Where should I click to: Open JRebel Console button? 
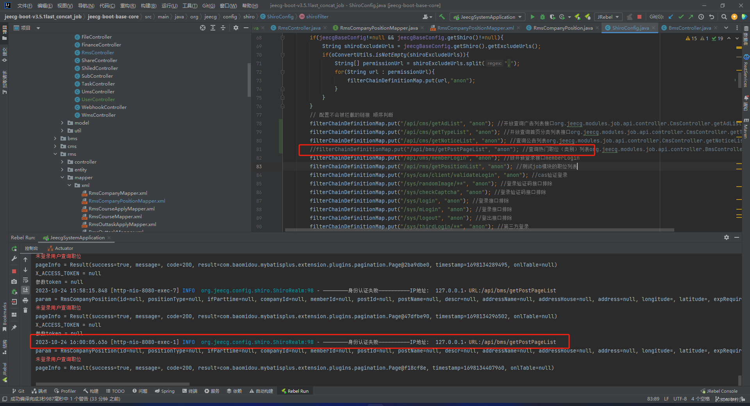pos(719,391)
